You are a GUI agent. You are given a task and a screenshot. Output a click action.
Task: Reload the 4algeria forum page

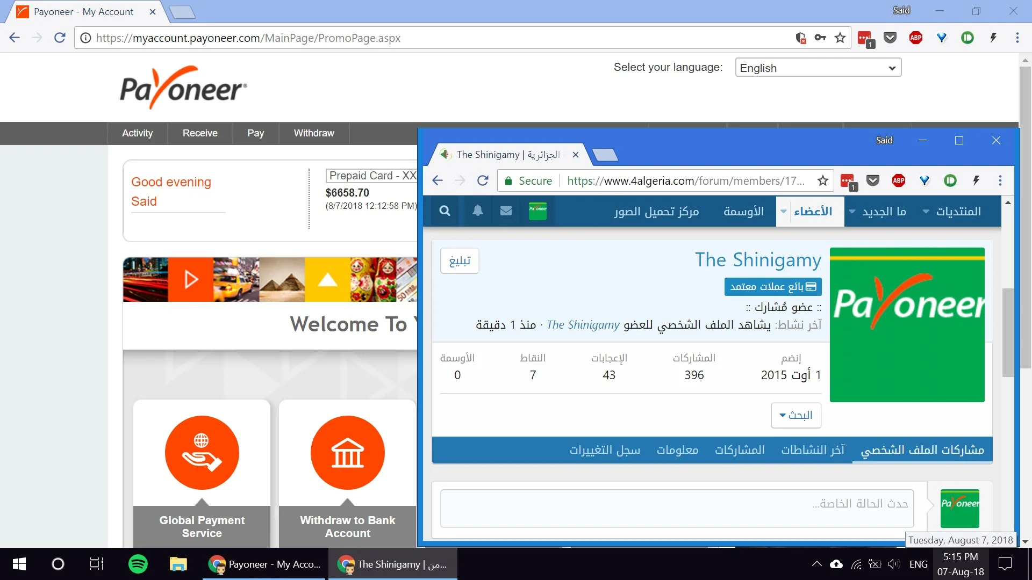pos(483,181)
